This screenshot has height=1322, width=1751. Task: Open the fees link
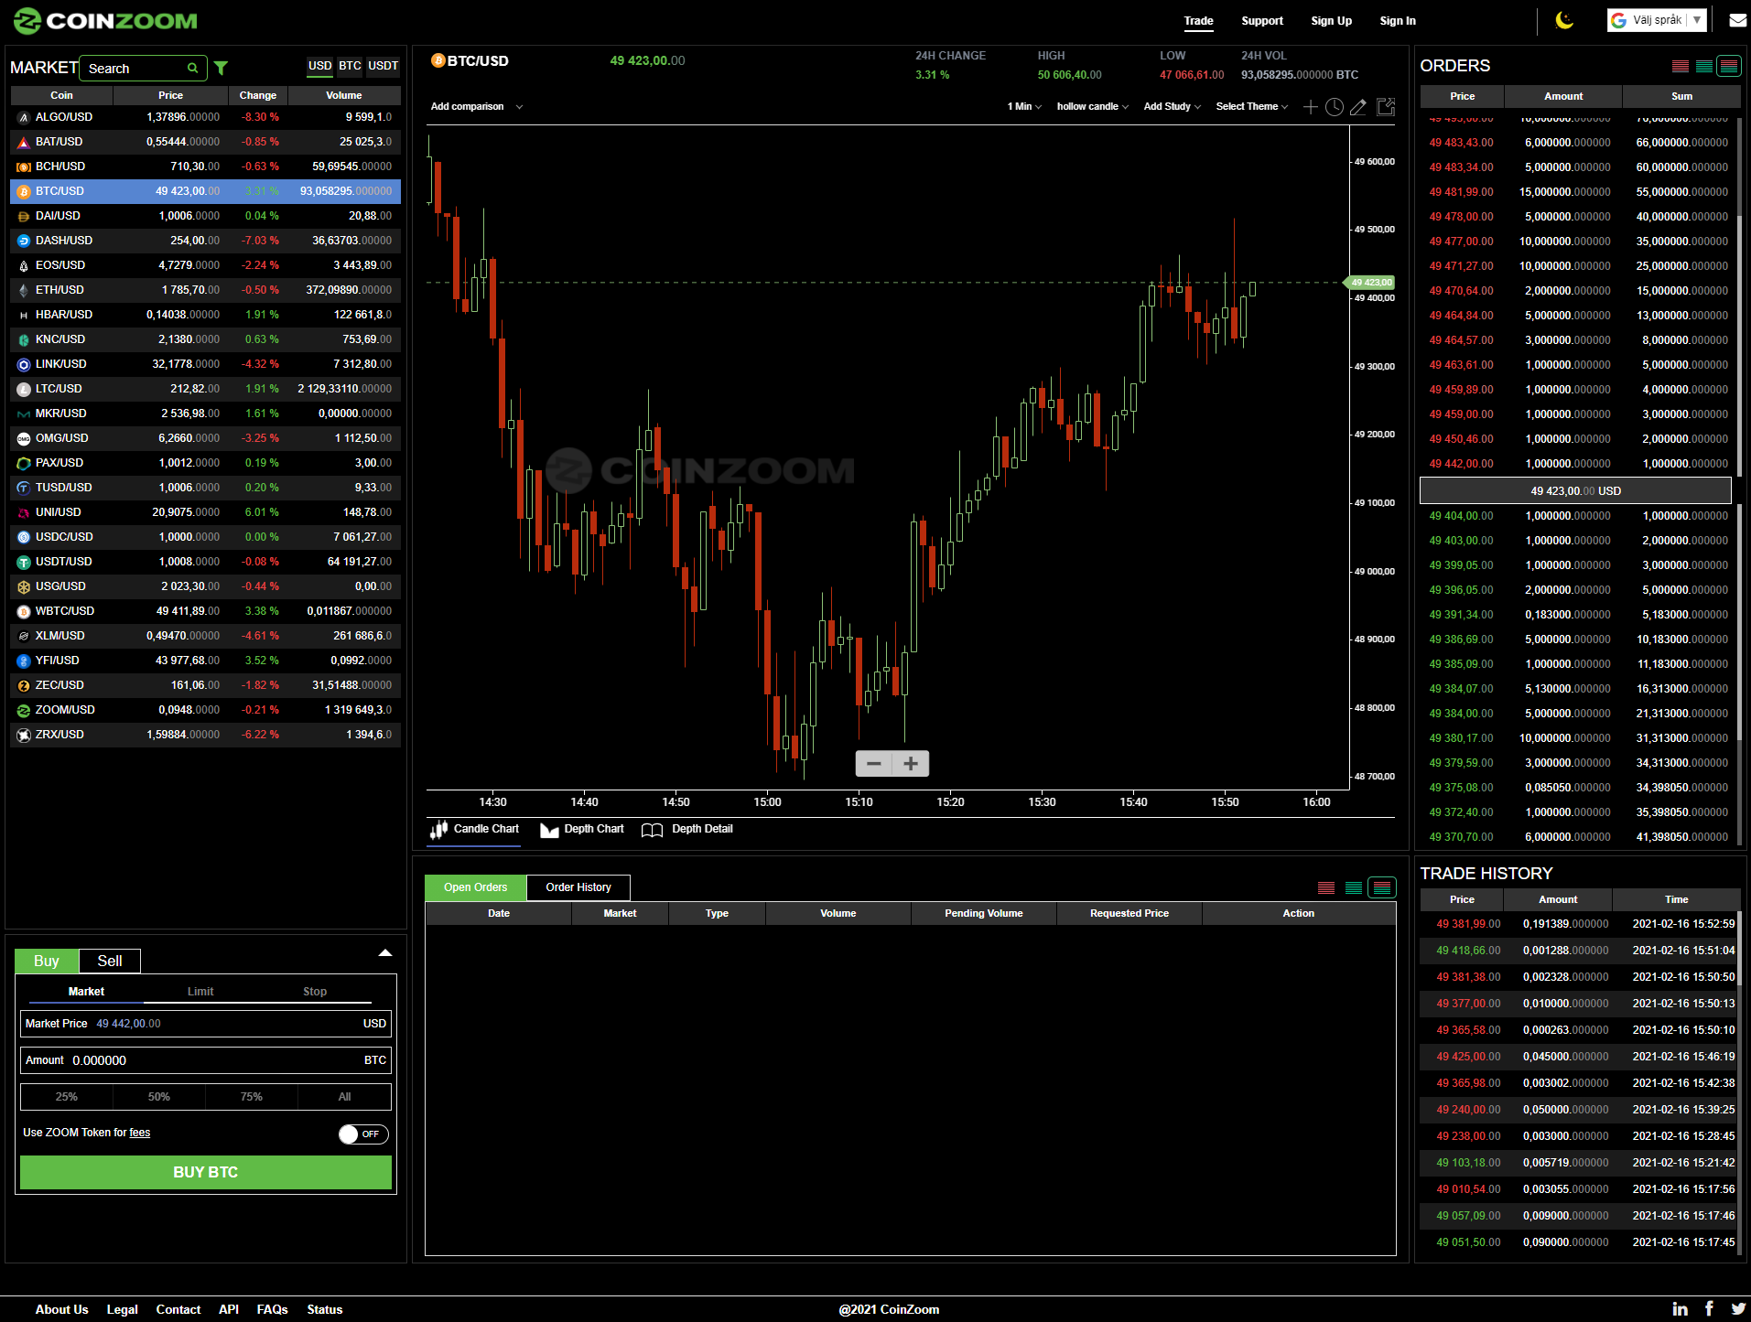coord(140,1133)
